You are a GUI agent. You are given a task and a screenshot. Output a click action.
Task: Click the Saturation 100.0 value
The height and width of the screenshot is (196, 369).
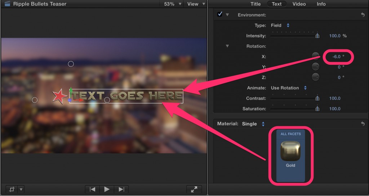pos(335,109)
